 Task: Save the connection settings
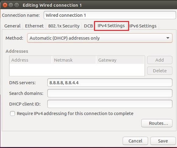click(x=163, y=141)
